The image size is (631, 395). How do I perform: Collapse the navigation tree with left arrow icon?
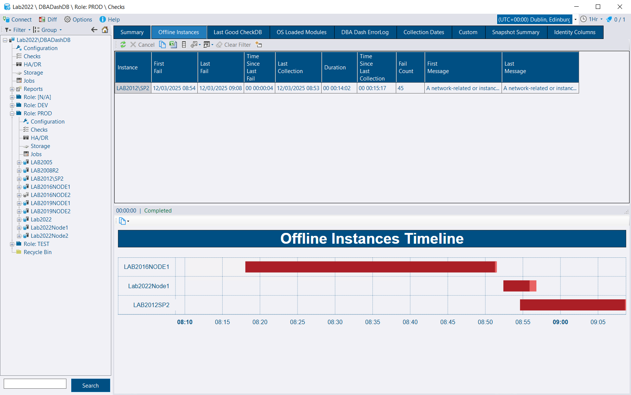94,30
